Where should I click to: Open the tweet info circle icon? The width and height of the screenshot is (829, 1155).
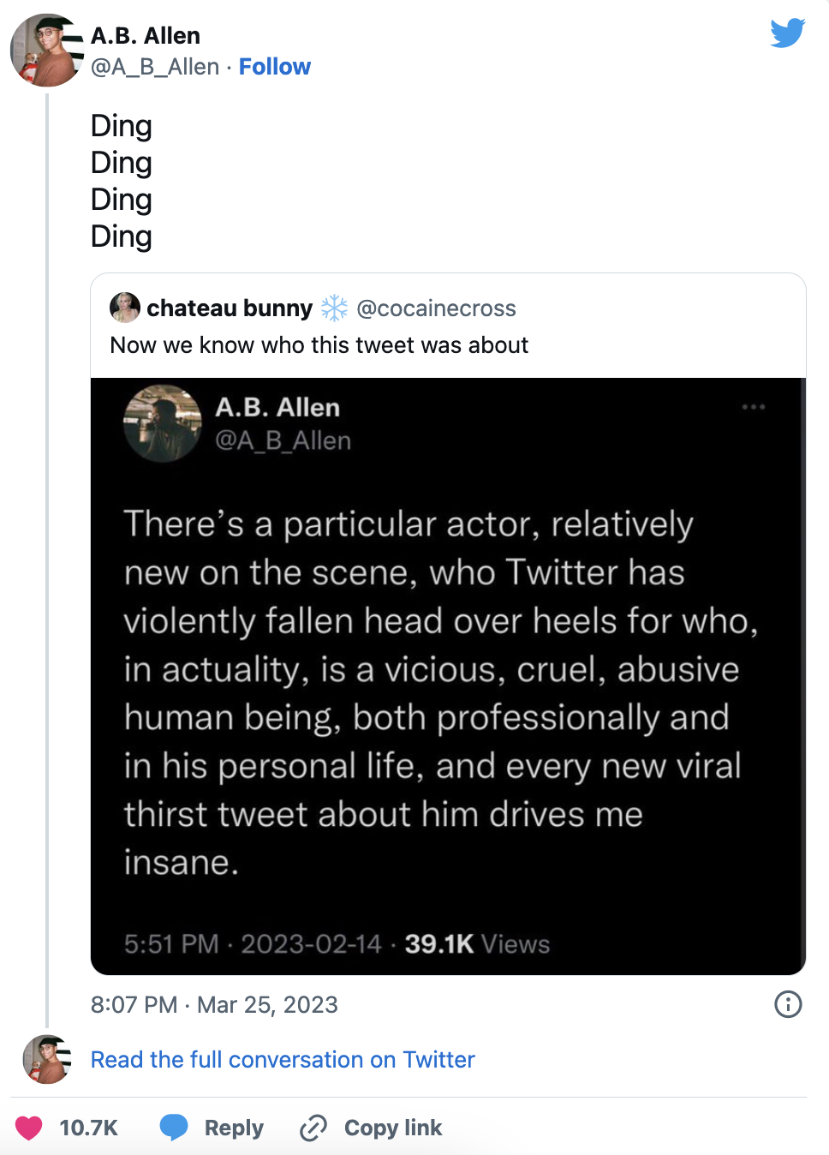pyautogui.click(x=788, y=1004)
